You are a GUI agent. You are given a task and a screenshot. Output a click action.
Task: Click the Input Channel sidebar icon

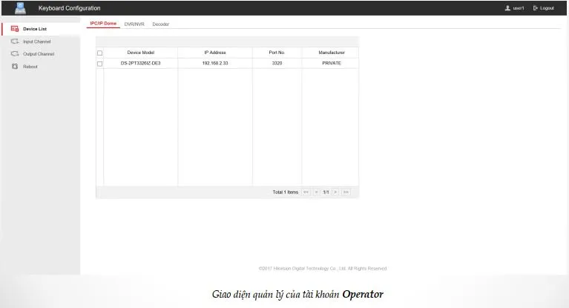[x=14, y=41]
